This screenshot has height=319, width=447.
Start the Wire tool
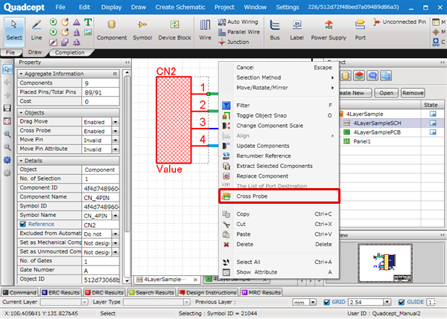(x=205, y=30)
